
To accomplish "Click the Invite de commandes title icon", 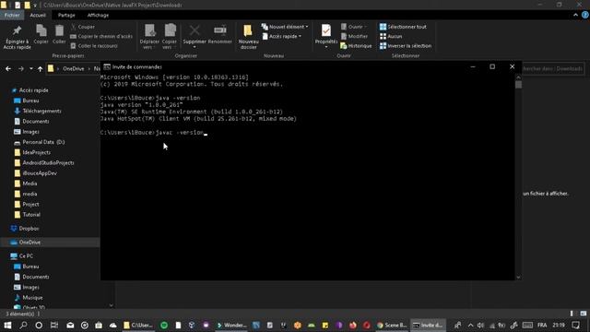I will [x=107, y=66].
